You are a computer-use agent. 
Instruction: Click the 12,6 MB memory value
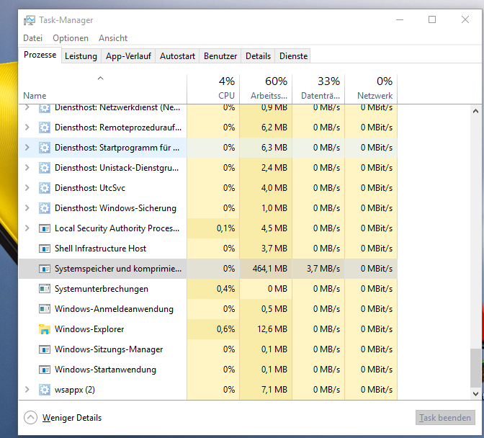(x=272, y=329)
